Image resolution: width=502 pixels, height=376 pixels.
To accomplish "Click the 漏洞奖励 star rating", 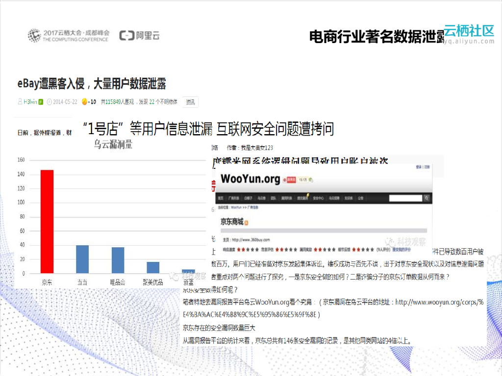I will click(x=325, y=249).
